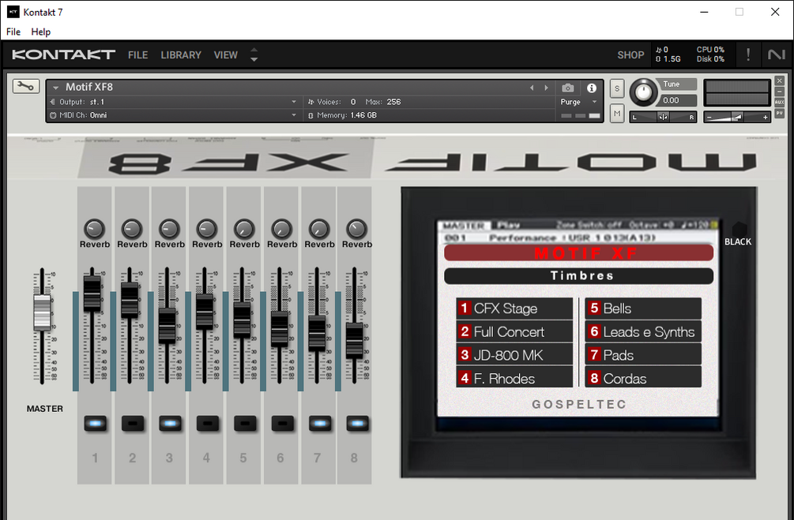Adjust Reverb knob on channel 3
The image size is (794, 520).
pos(169,229)
